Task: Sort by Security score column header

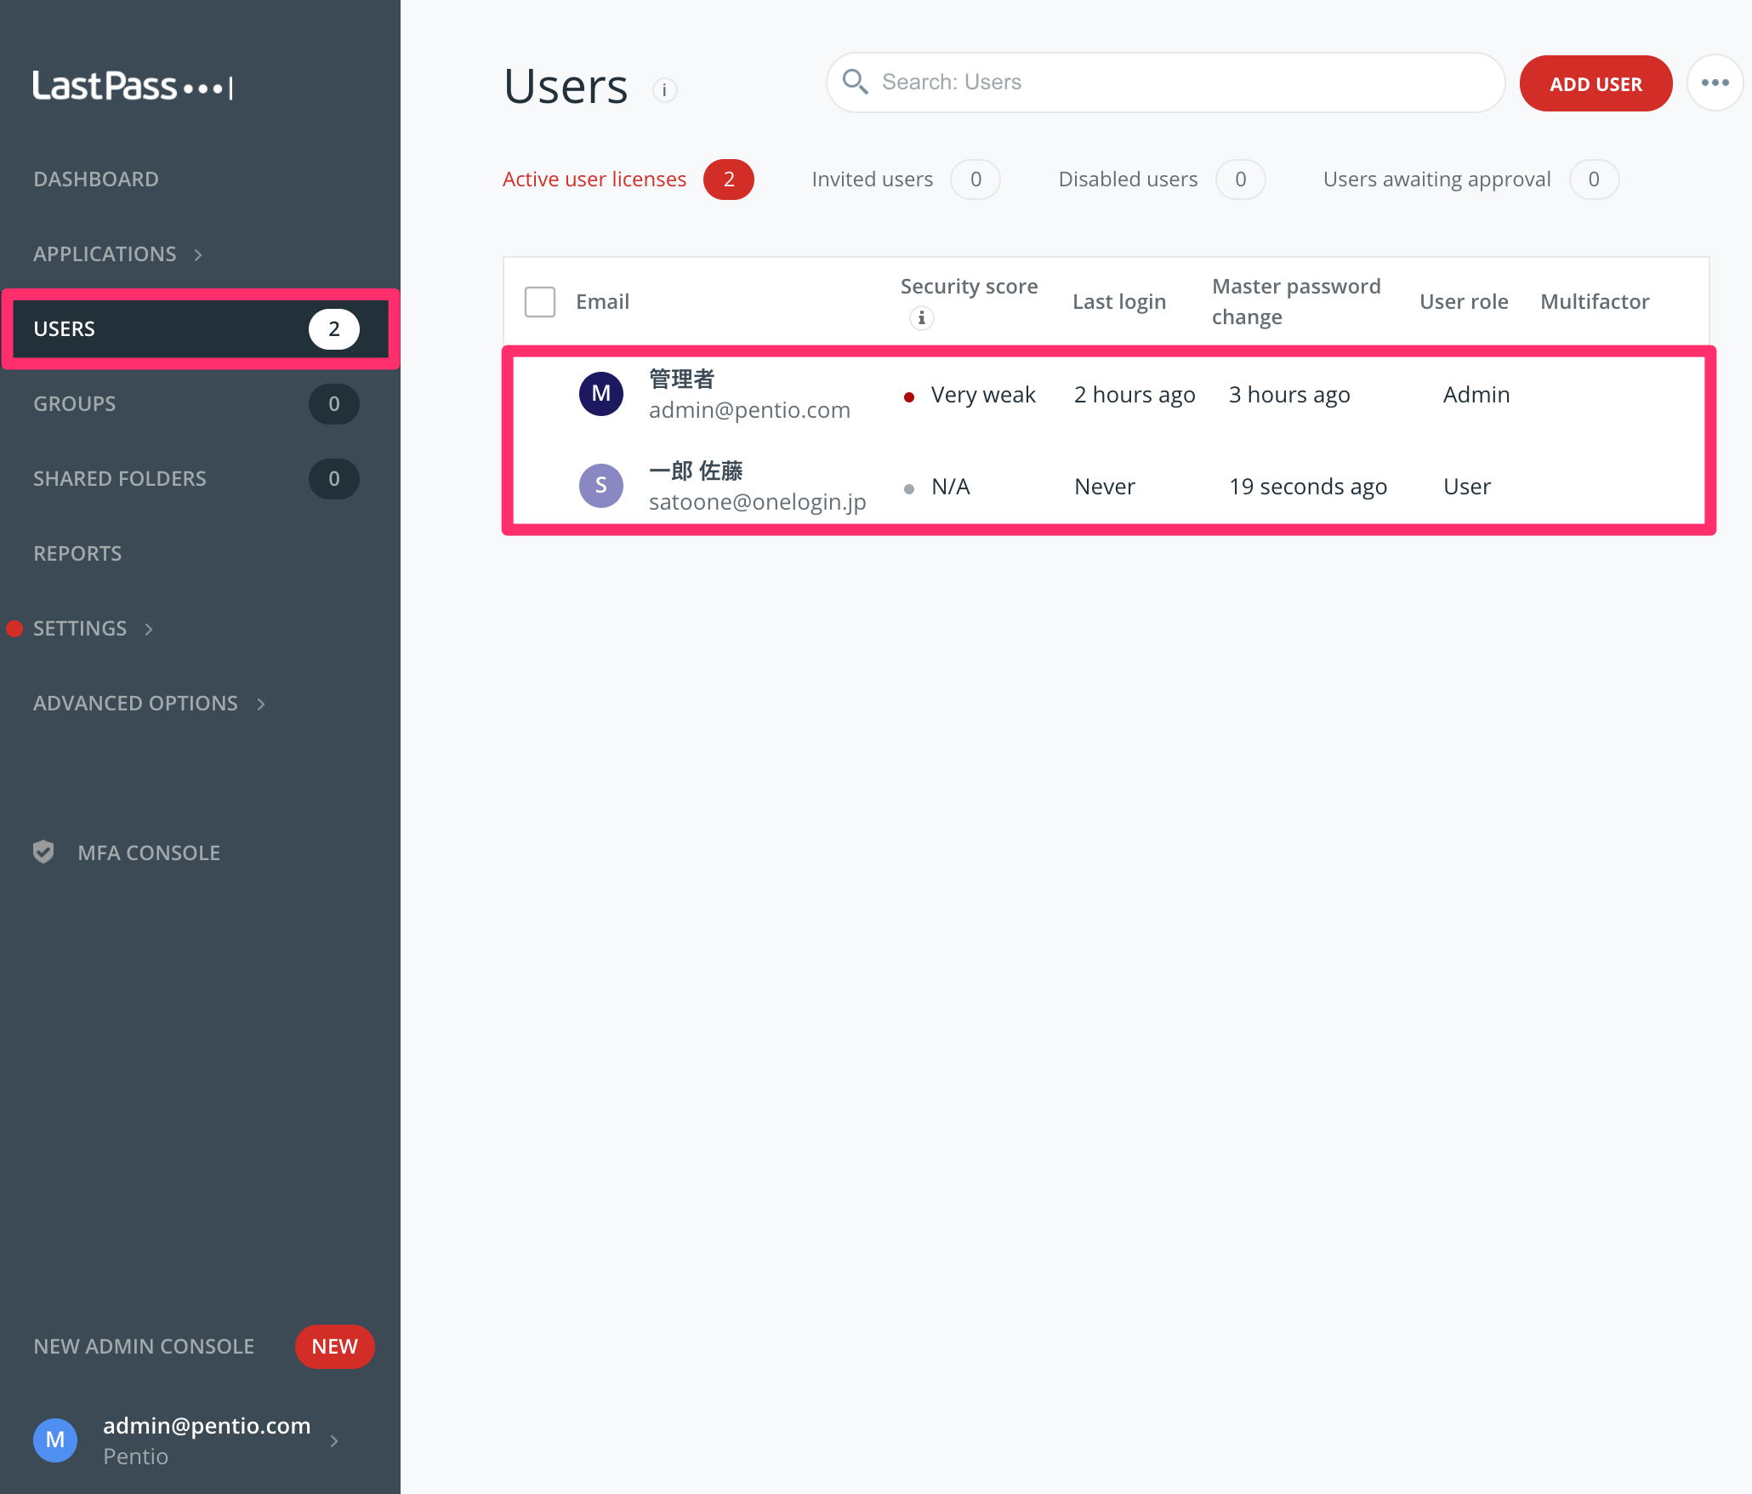Action: (969, 287)
